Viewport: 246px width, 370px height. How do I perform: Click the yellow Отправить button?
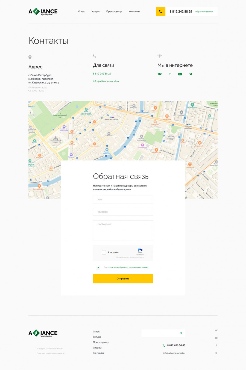[123, 279]
